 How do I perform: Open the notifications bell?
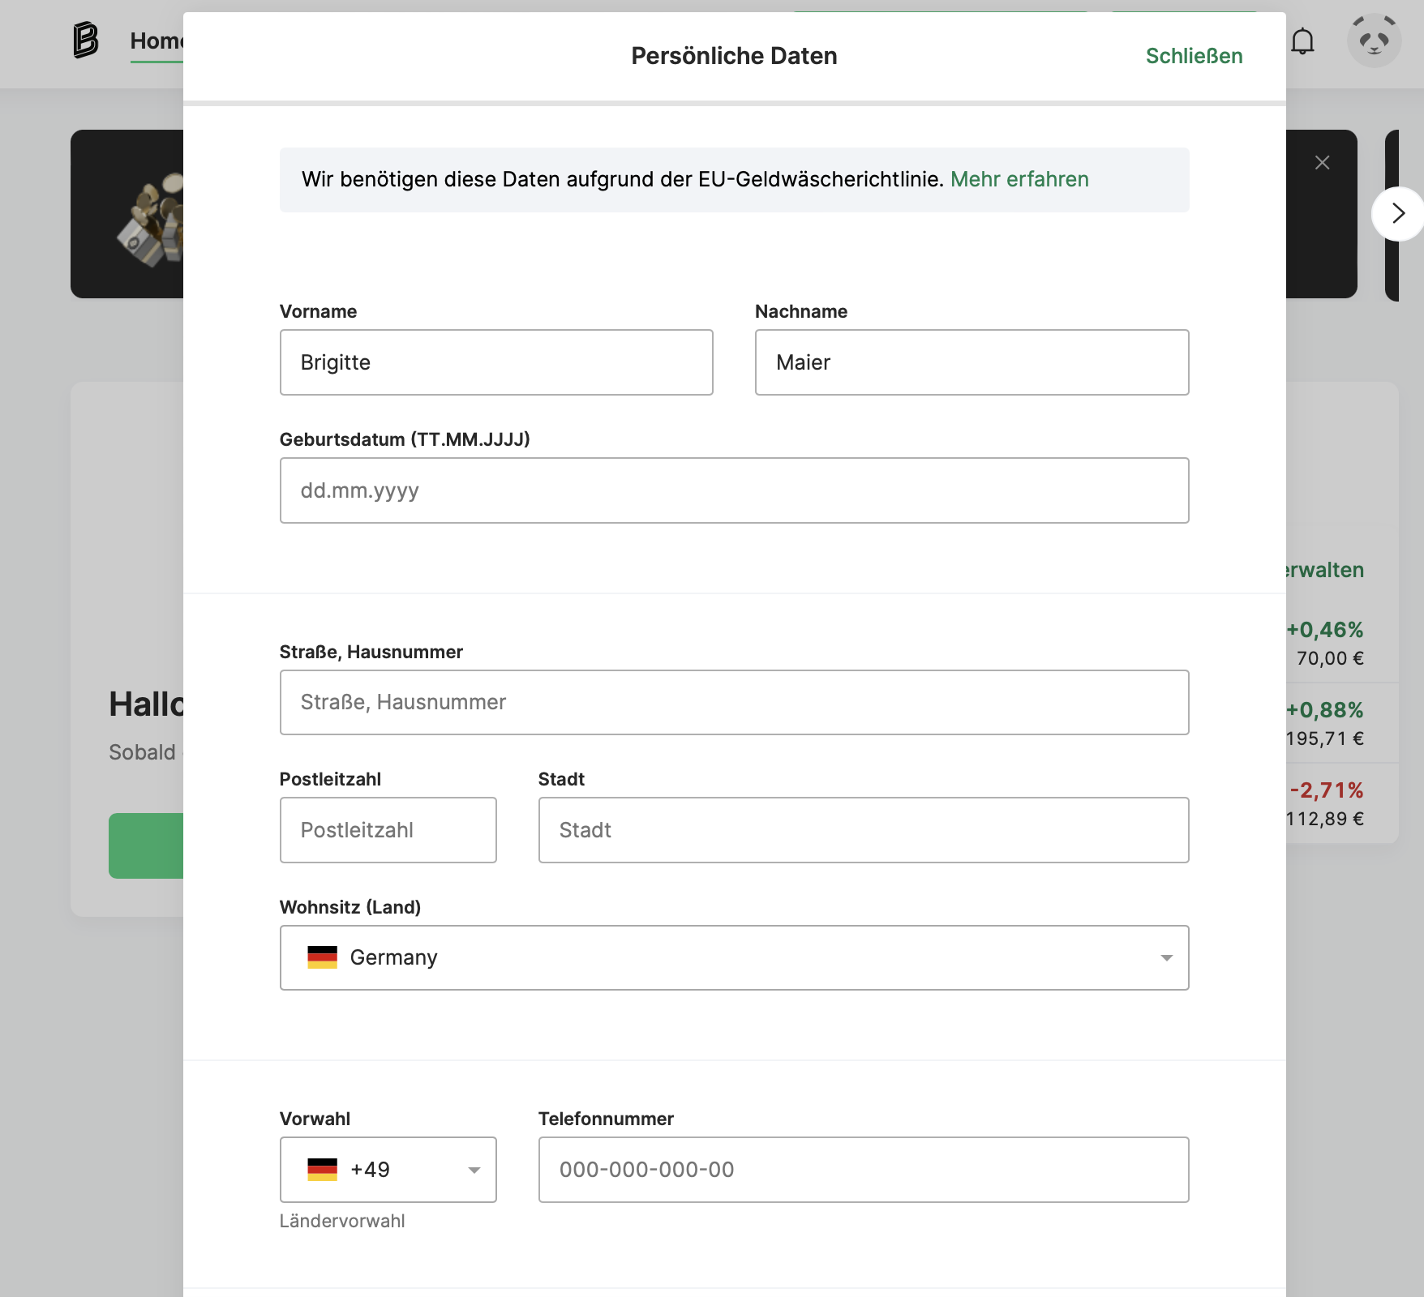click(1302, 41)
